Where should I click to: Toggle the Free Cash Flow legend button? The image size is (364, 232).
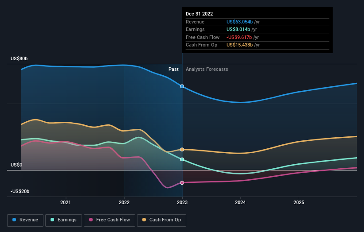pos(110,220)
